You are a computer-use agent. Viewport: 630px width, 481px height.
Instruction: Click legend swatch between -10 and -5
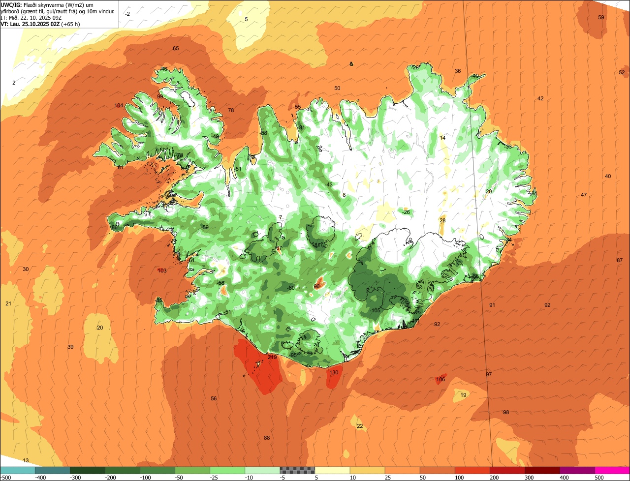pyautogui.click(x=262, y=470)
